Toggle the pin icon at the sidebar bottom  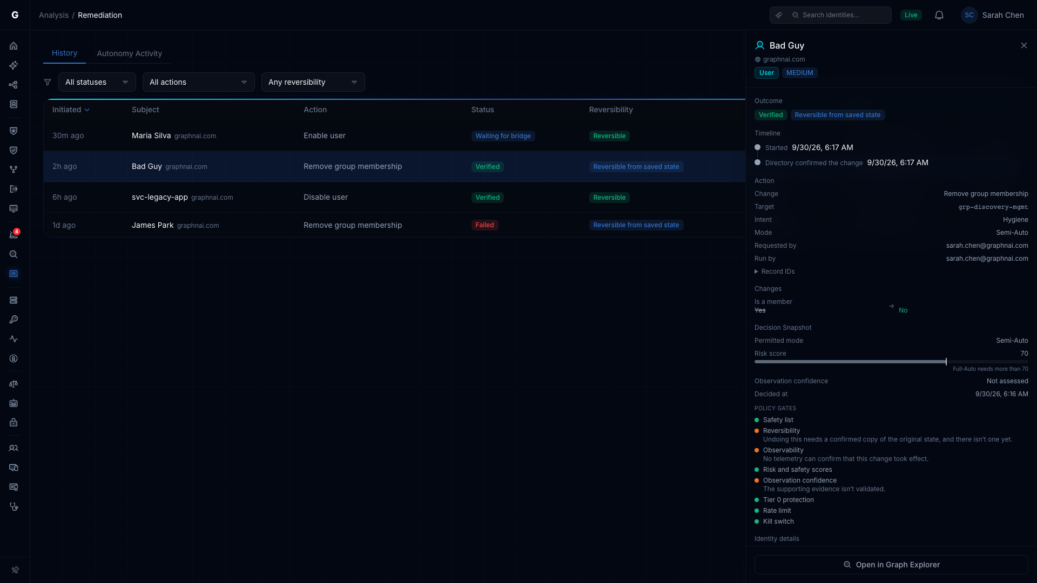coord(15,570)
